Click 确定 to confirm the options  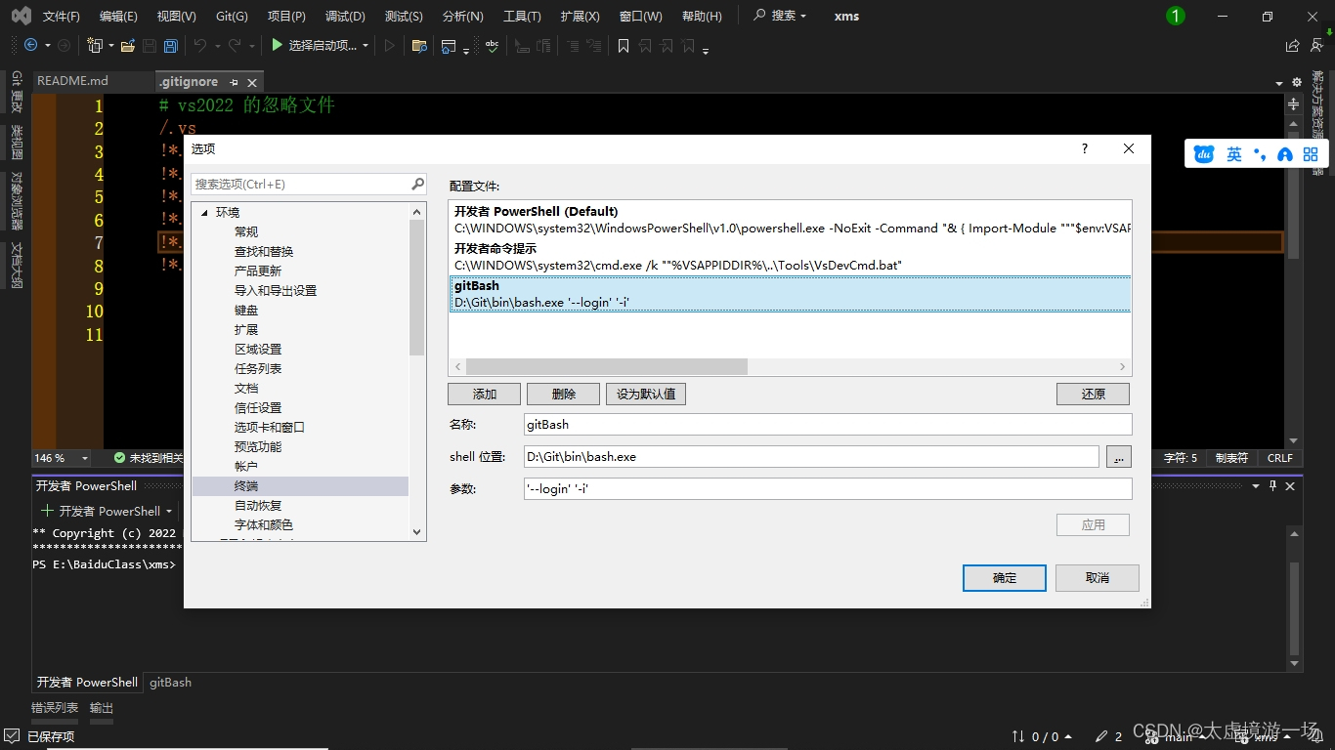(1004, 577)
